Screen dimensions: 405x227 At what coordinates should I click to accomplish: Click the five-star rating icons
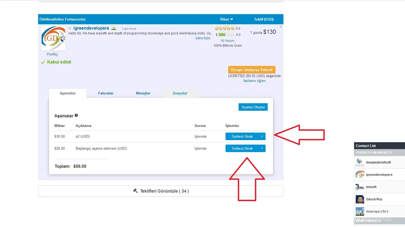224,28
